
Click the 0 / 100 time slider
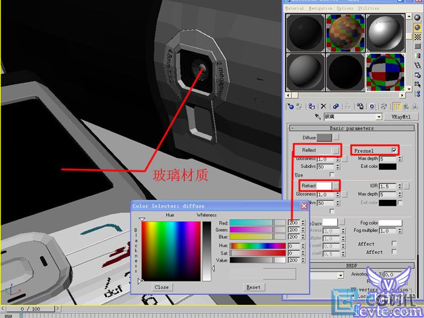31,308
